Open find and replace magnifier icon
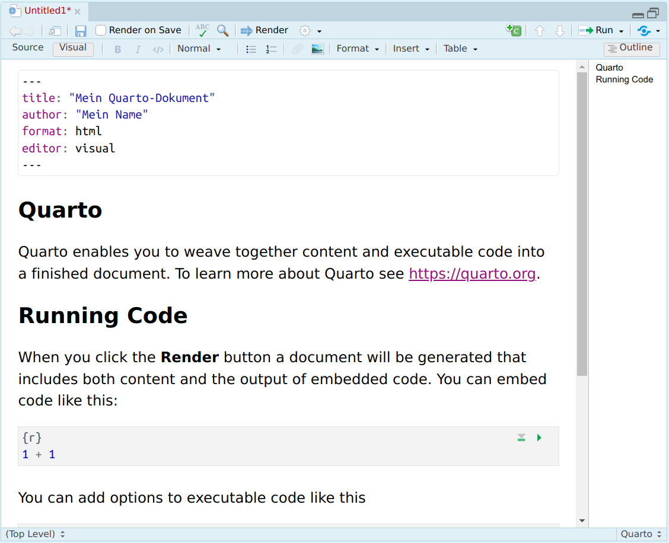The height and width of the screenshot is (543, 669). pyautogui.click(x=223, y=30)
